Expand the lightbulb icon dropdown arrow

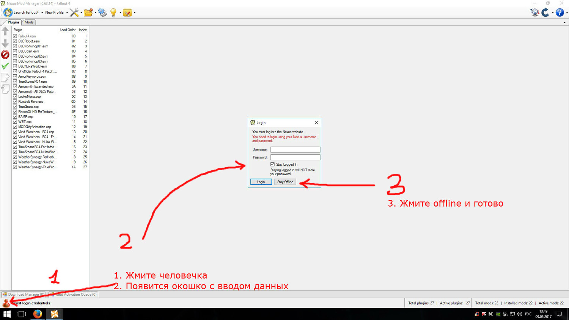coord(120,13)
